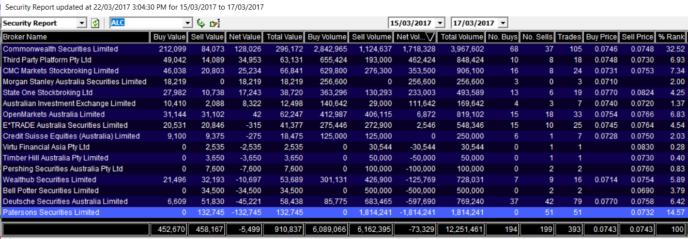Viewport: 688px width, 239px height.
Task: Open the 17/03/2017 end date dropdown
Action: (x=503, y=23)
